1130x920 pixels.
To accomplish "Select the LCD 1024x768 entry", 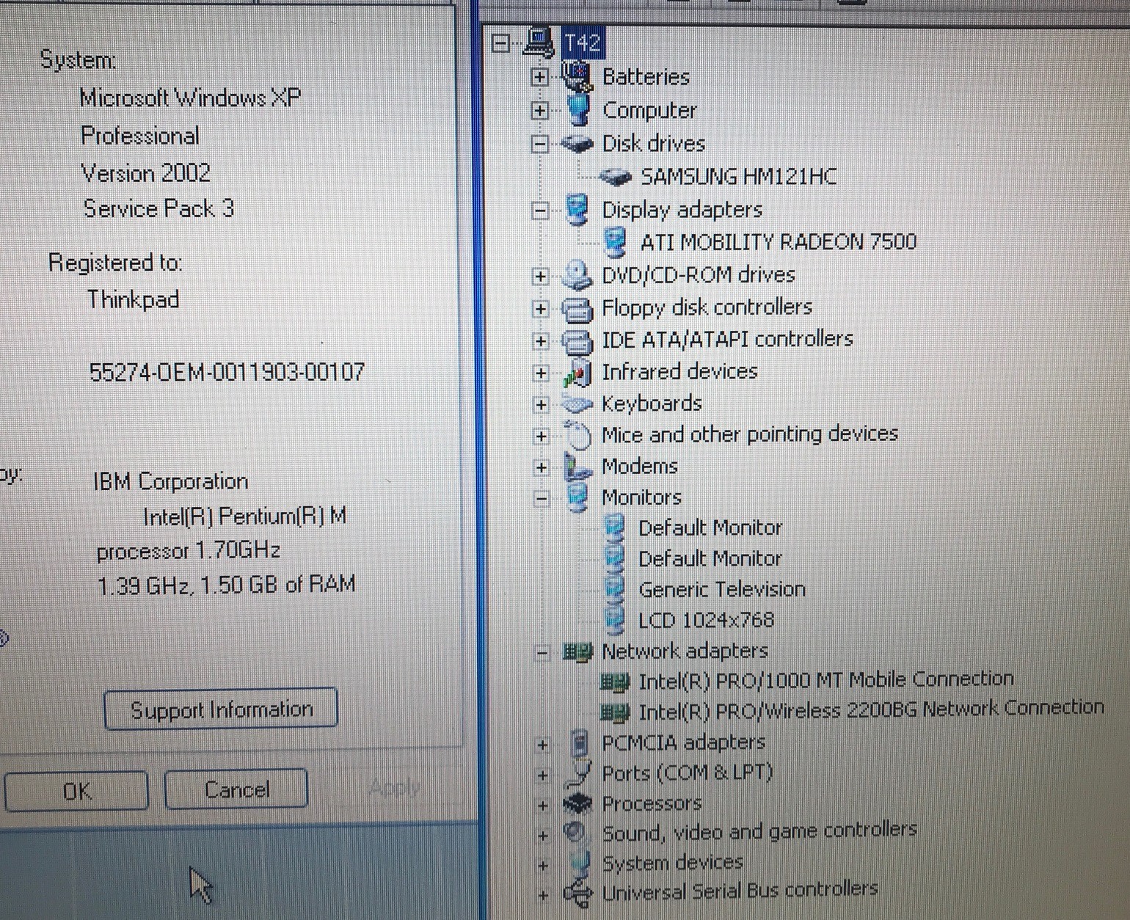I will (706, 621).
